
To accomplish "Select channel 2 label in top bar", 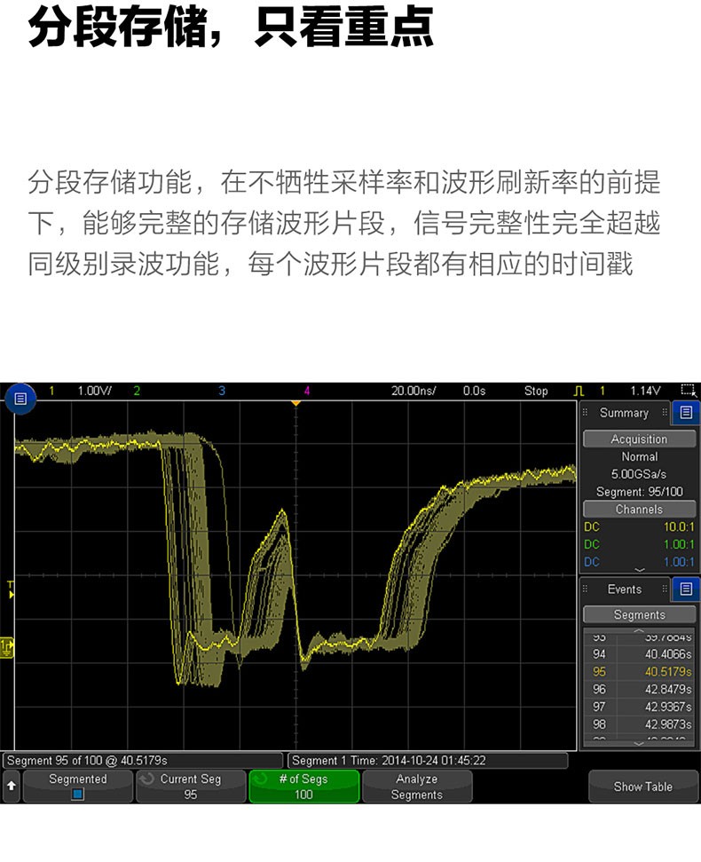I will pos(137,391).
